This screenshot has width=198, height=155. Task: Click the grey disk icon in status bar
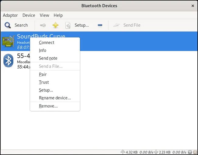point(190,152)
